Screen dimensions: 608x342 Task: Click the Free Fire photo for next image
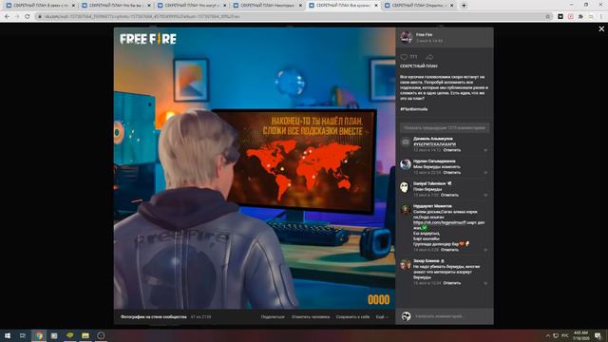(255, 168)
